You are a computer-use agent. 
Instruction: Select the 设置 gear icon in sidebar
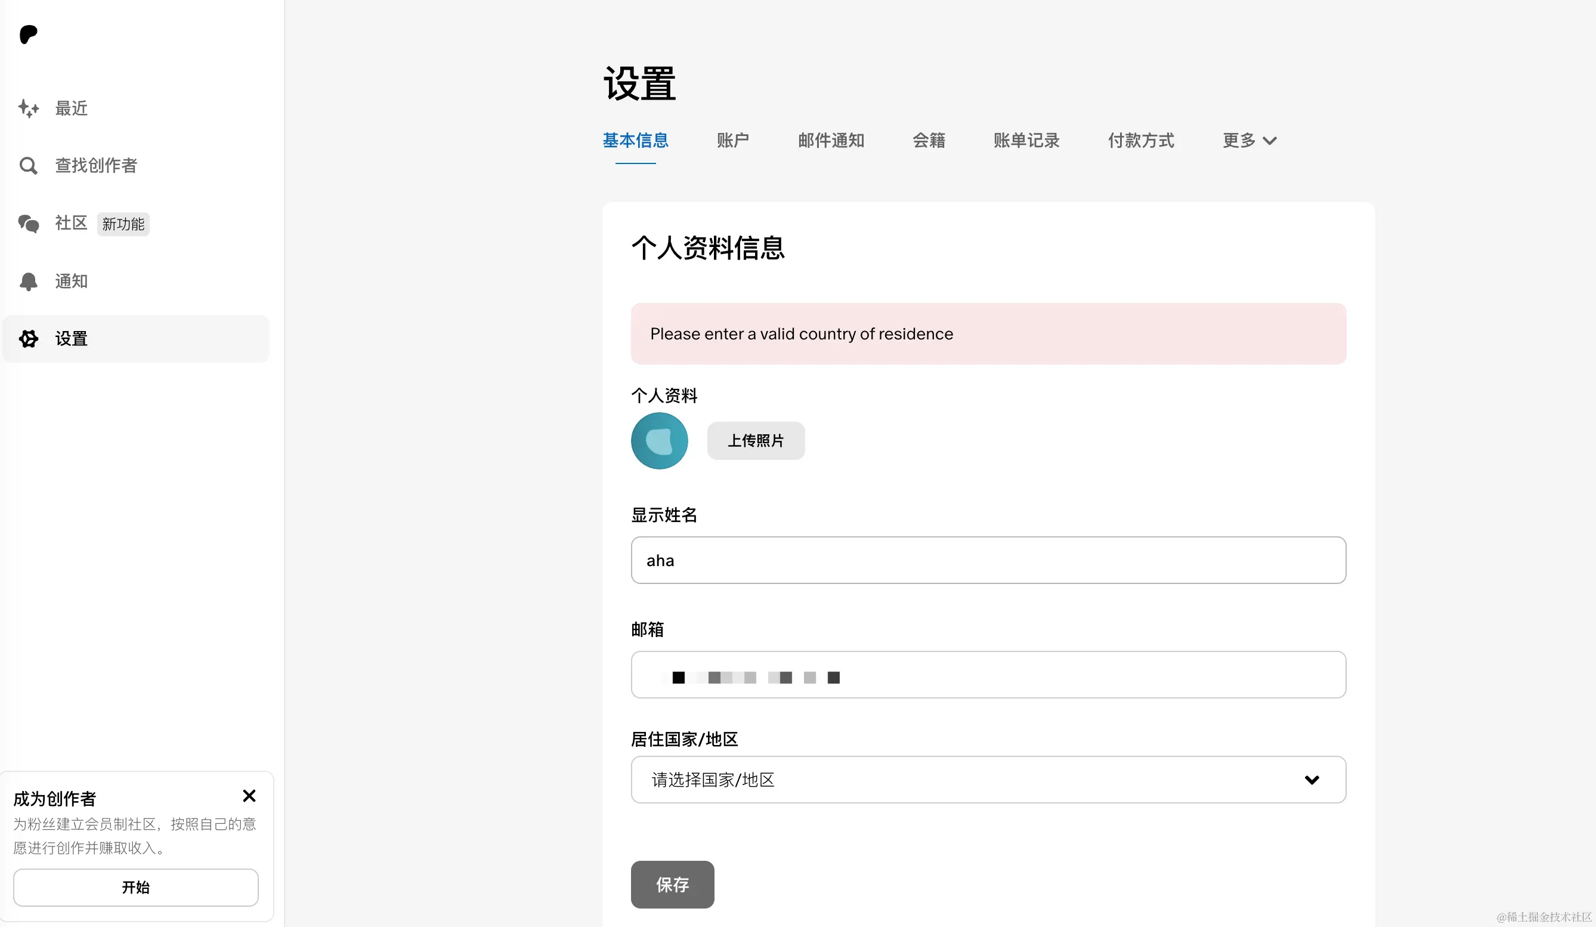pos(29,339)
